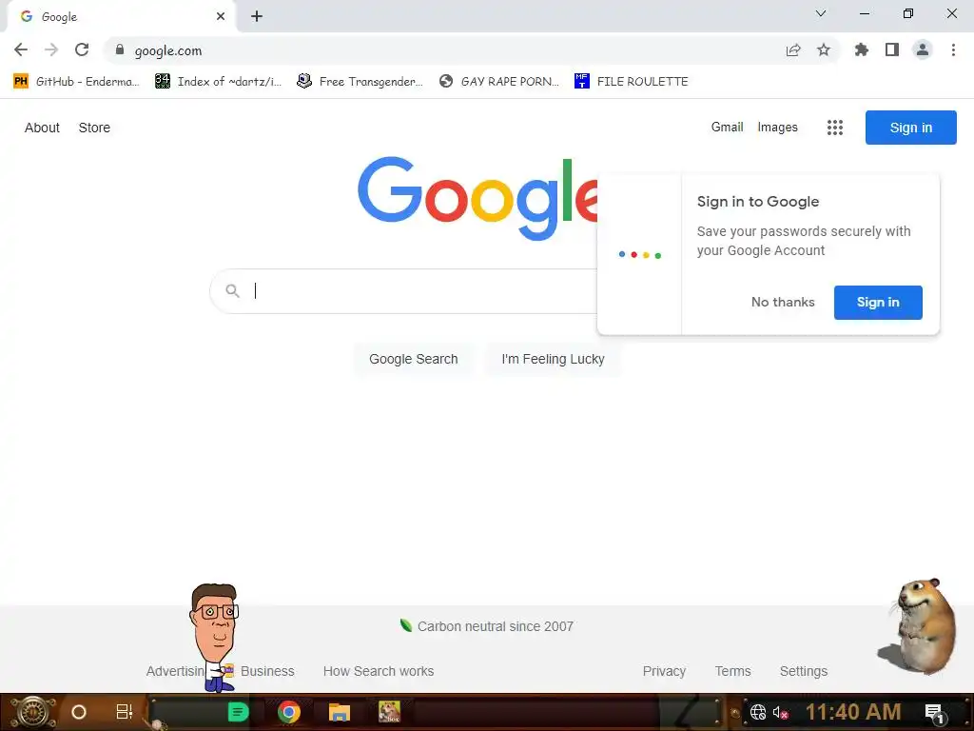
Task: Go to Gmail
Action: coord(727,127)
